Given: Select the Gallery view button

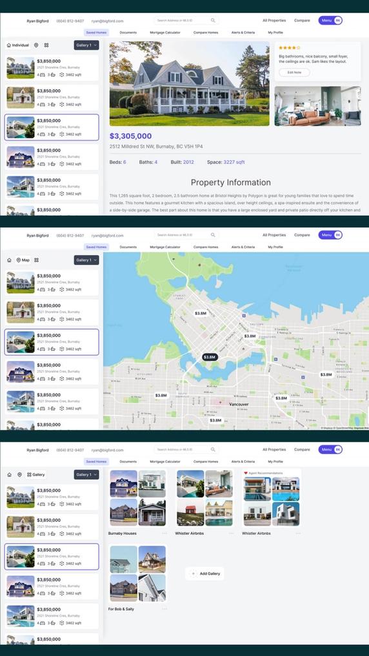Looking at the screenshot, I should tap(35, 475).
